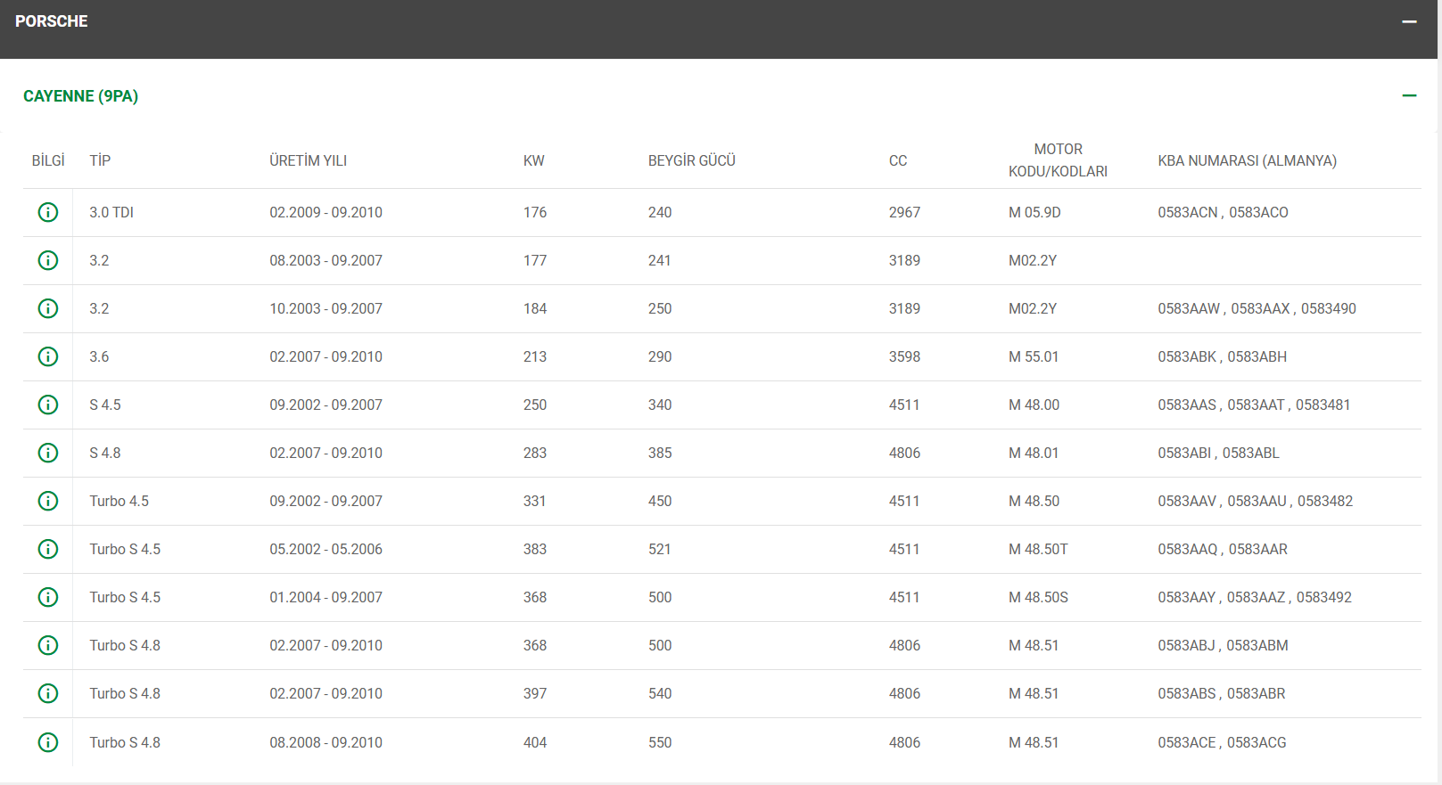This screenshot has width=1442, height=785.
Task: Select the M 48.50T motor code cell
Action: [x=1038, y=549]
